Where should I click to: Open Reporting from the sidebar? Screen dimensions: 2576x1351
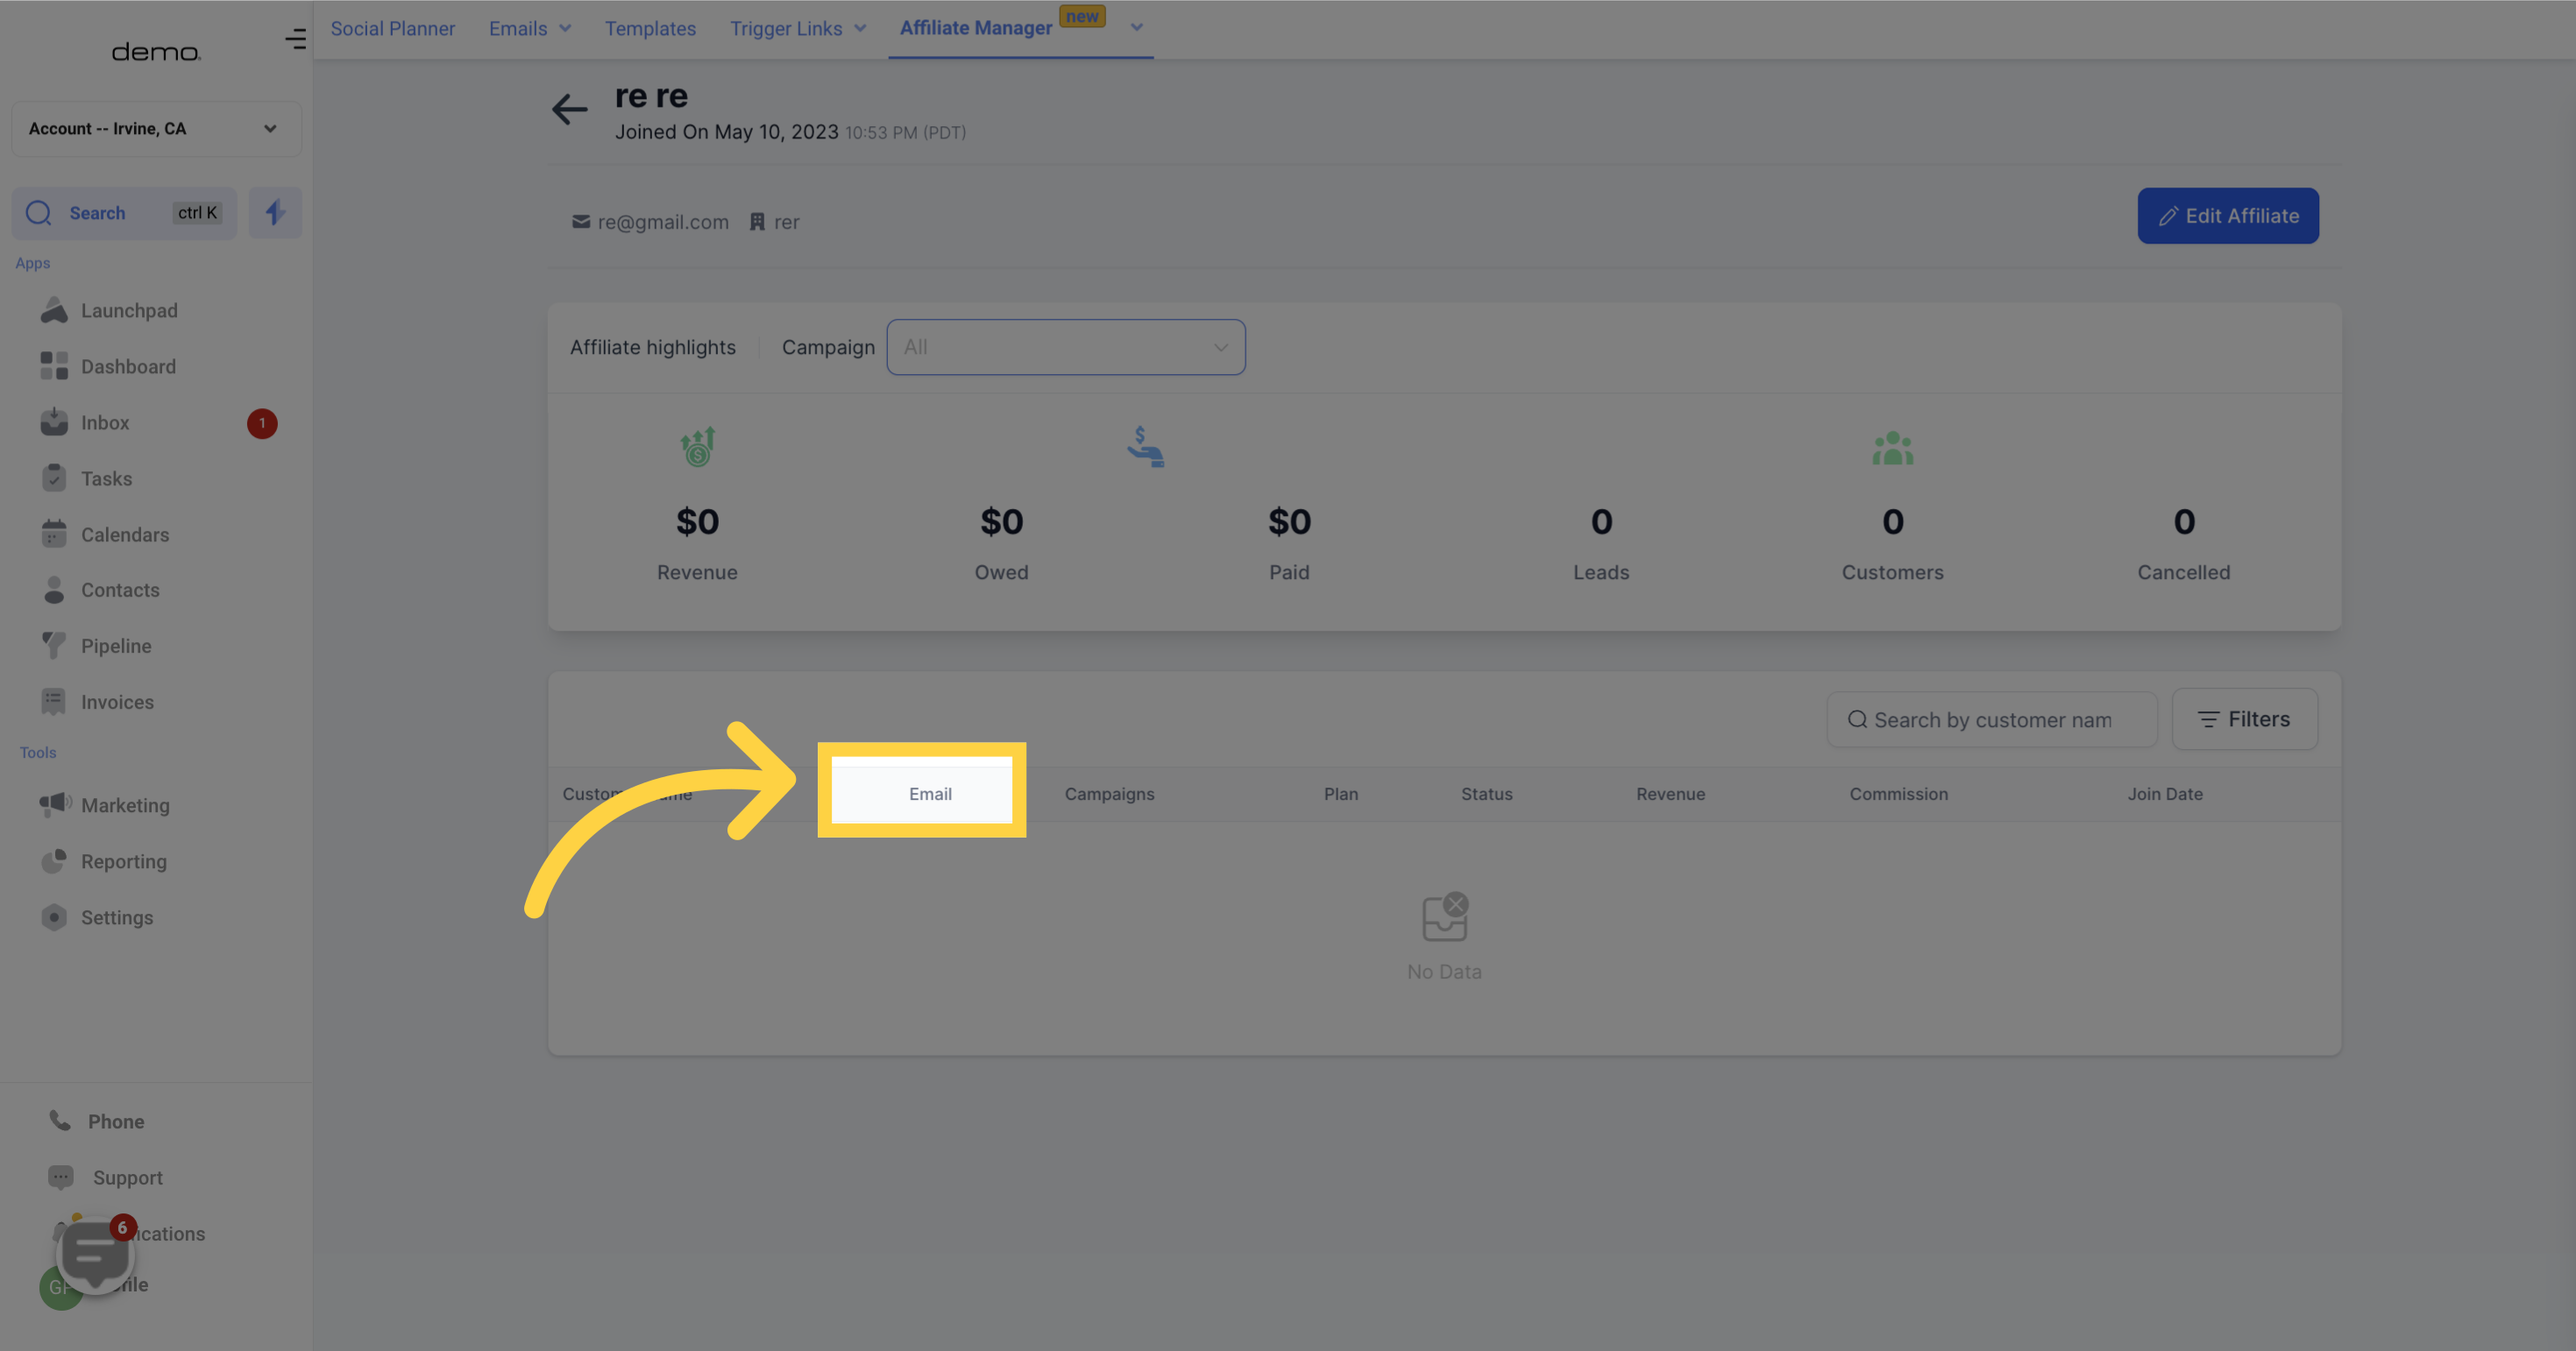(123, 861)
